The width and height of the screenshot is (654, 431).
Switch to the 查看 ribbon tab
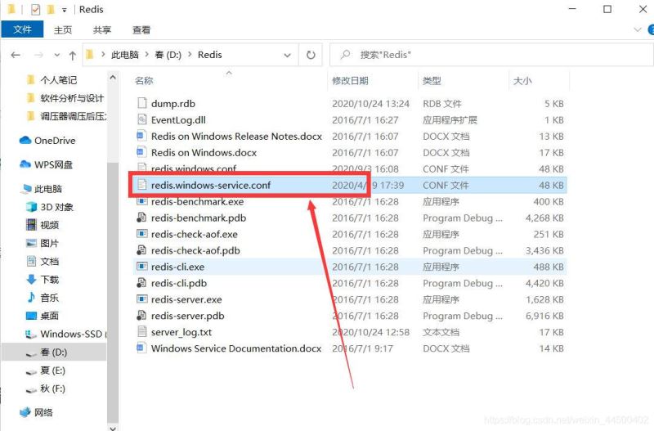(141, 30)
